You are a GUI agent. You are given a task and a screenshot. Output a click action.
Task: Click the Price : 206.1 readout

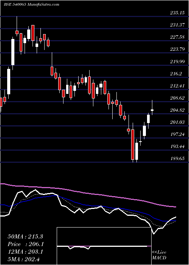(26, 244)
